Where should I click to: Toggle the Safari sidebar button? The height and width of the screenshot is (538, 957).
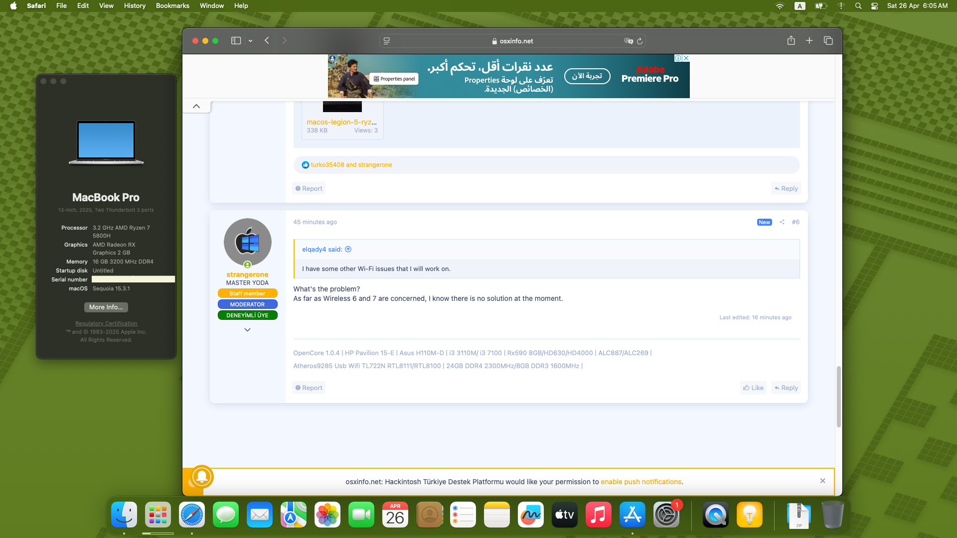pos(236,41)
